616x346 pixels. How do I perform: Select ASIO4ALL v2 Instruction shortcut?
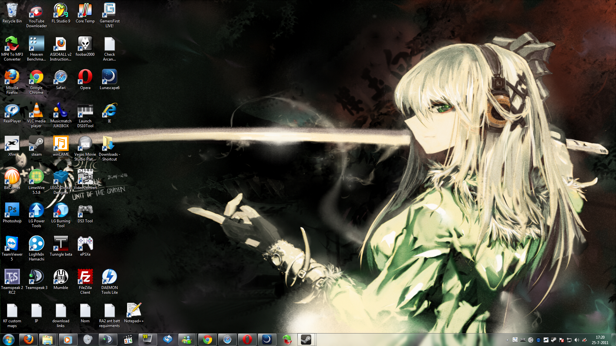click(x=61, y=49)
